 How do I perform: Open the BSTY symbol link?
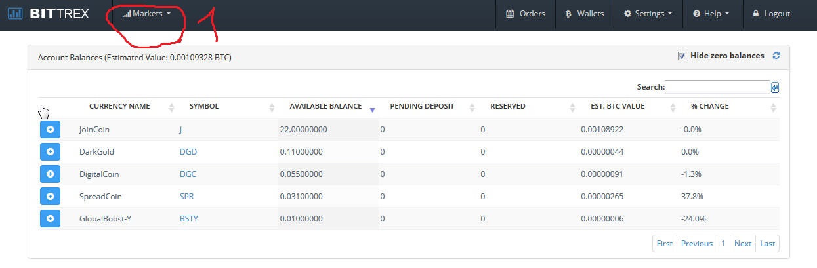pos(189,219)
